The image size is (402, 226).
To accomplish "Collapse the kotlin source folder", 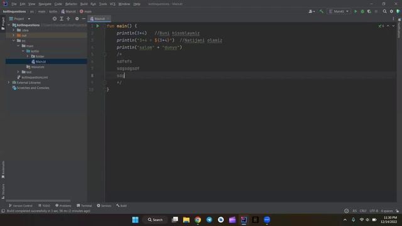I will coord(23,51).
